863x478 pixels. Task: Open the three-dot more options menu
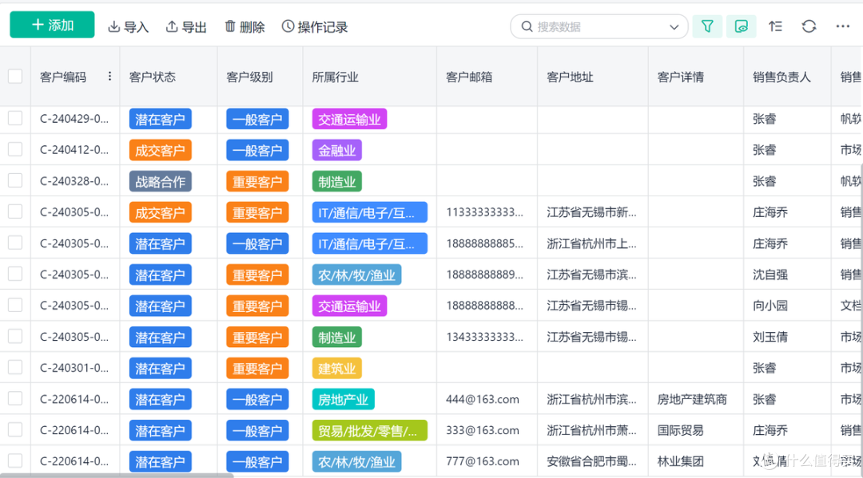click(843, 26)
